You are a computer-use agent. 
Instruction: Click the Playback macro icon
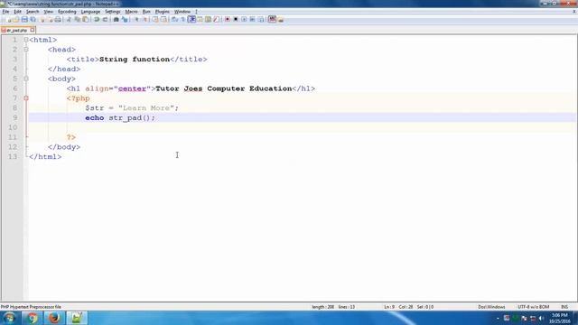(x=244, y=19)
